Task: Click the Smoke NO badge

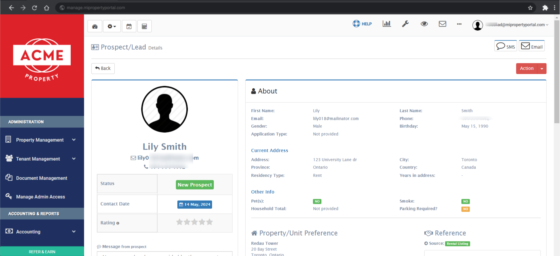Action: click(466, 201)
